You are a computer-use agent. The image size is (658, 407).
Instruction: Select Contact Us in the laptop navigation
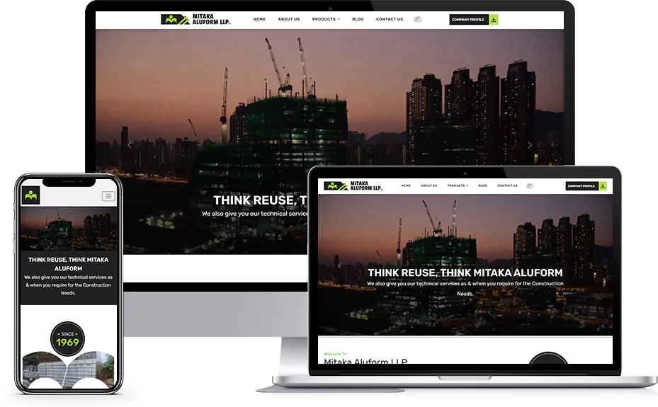tap(507, 185)
